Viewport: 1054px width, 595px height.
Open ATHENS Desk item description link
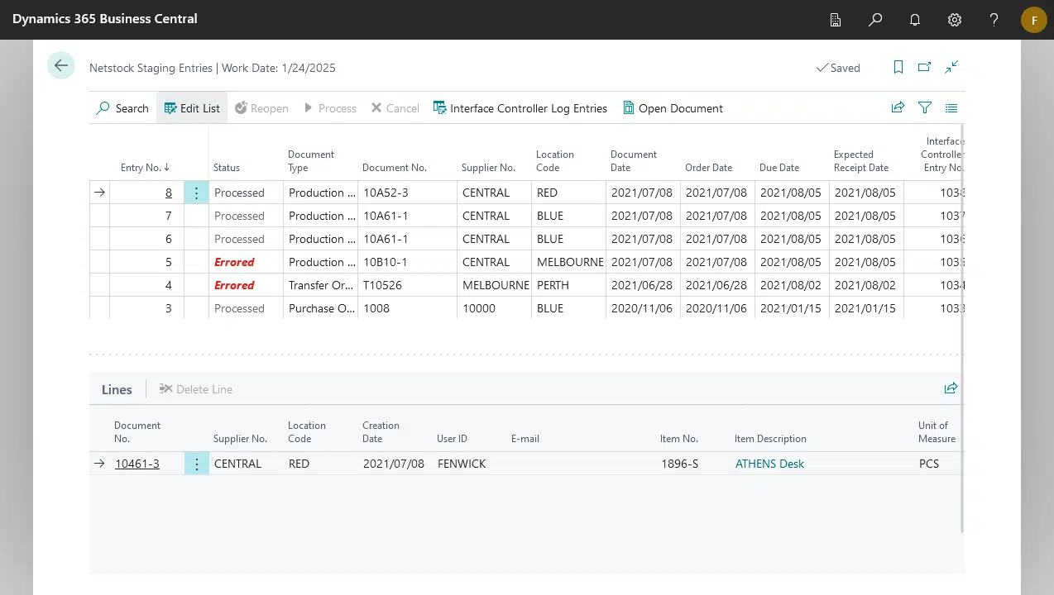pos(769,464)
